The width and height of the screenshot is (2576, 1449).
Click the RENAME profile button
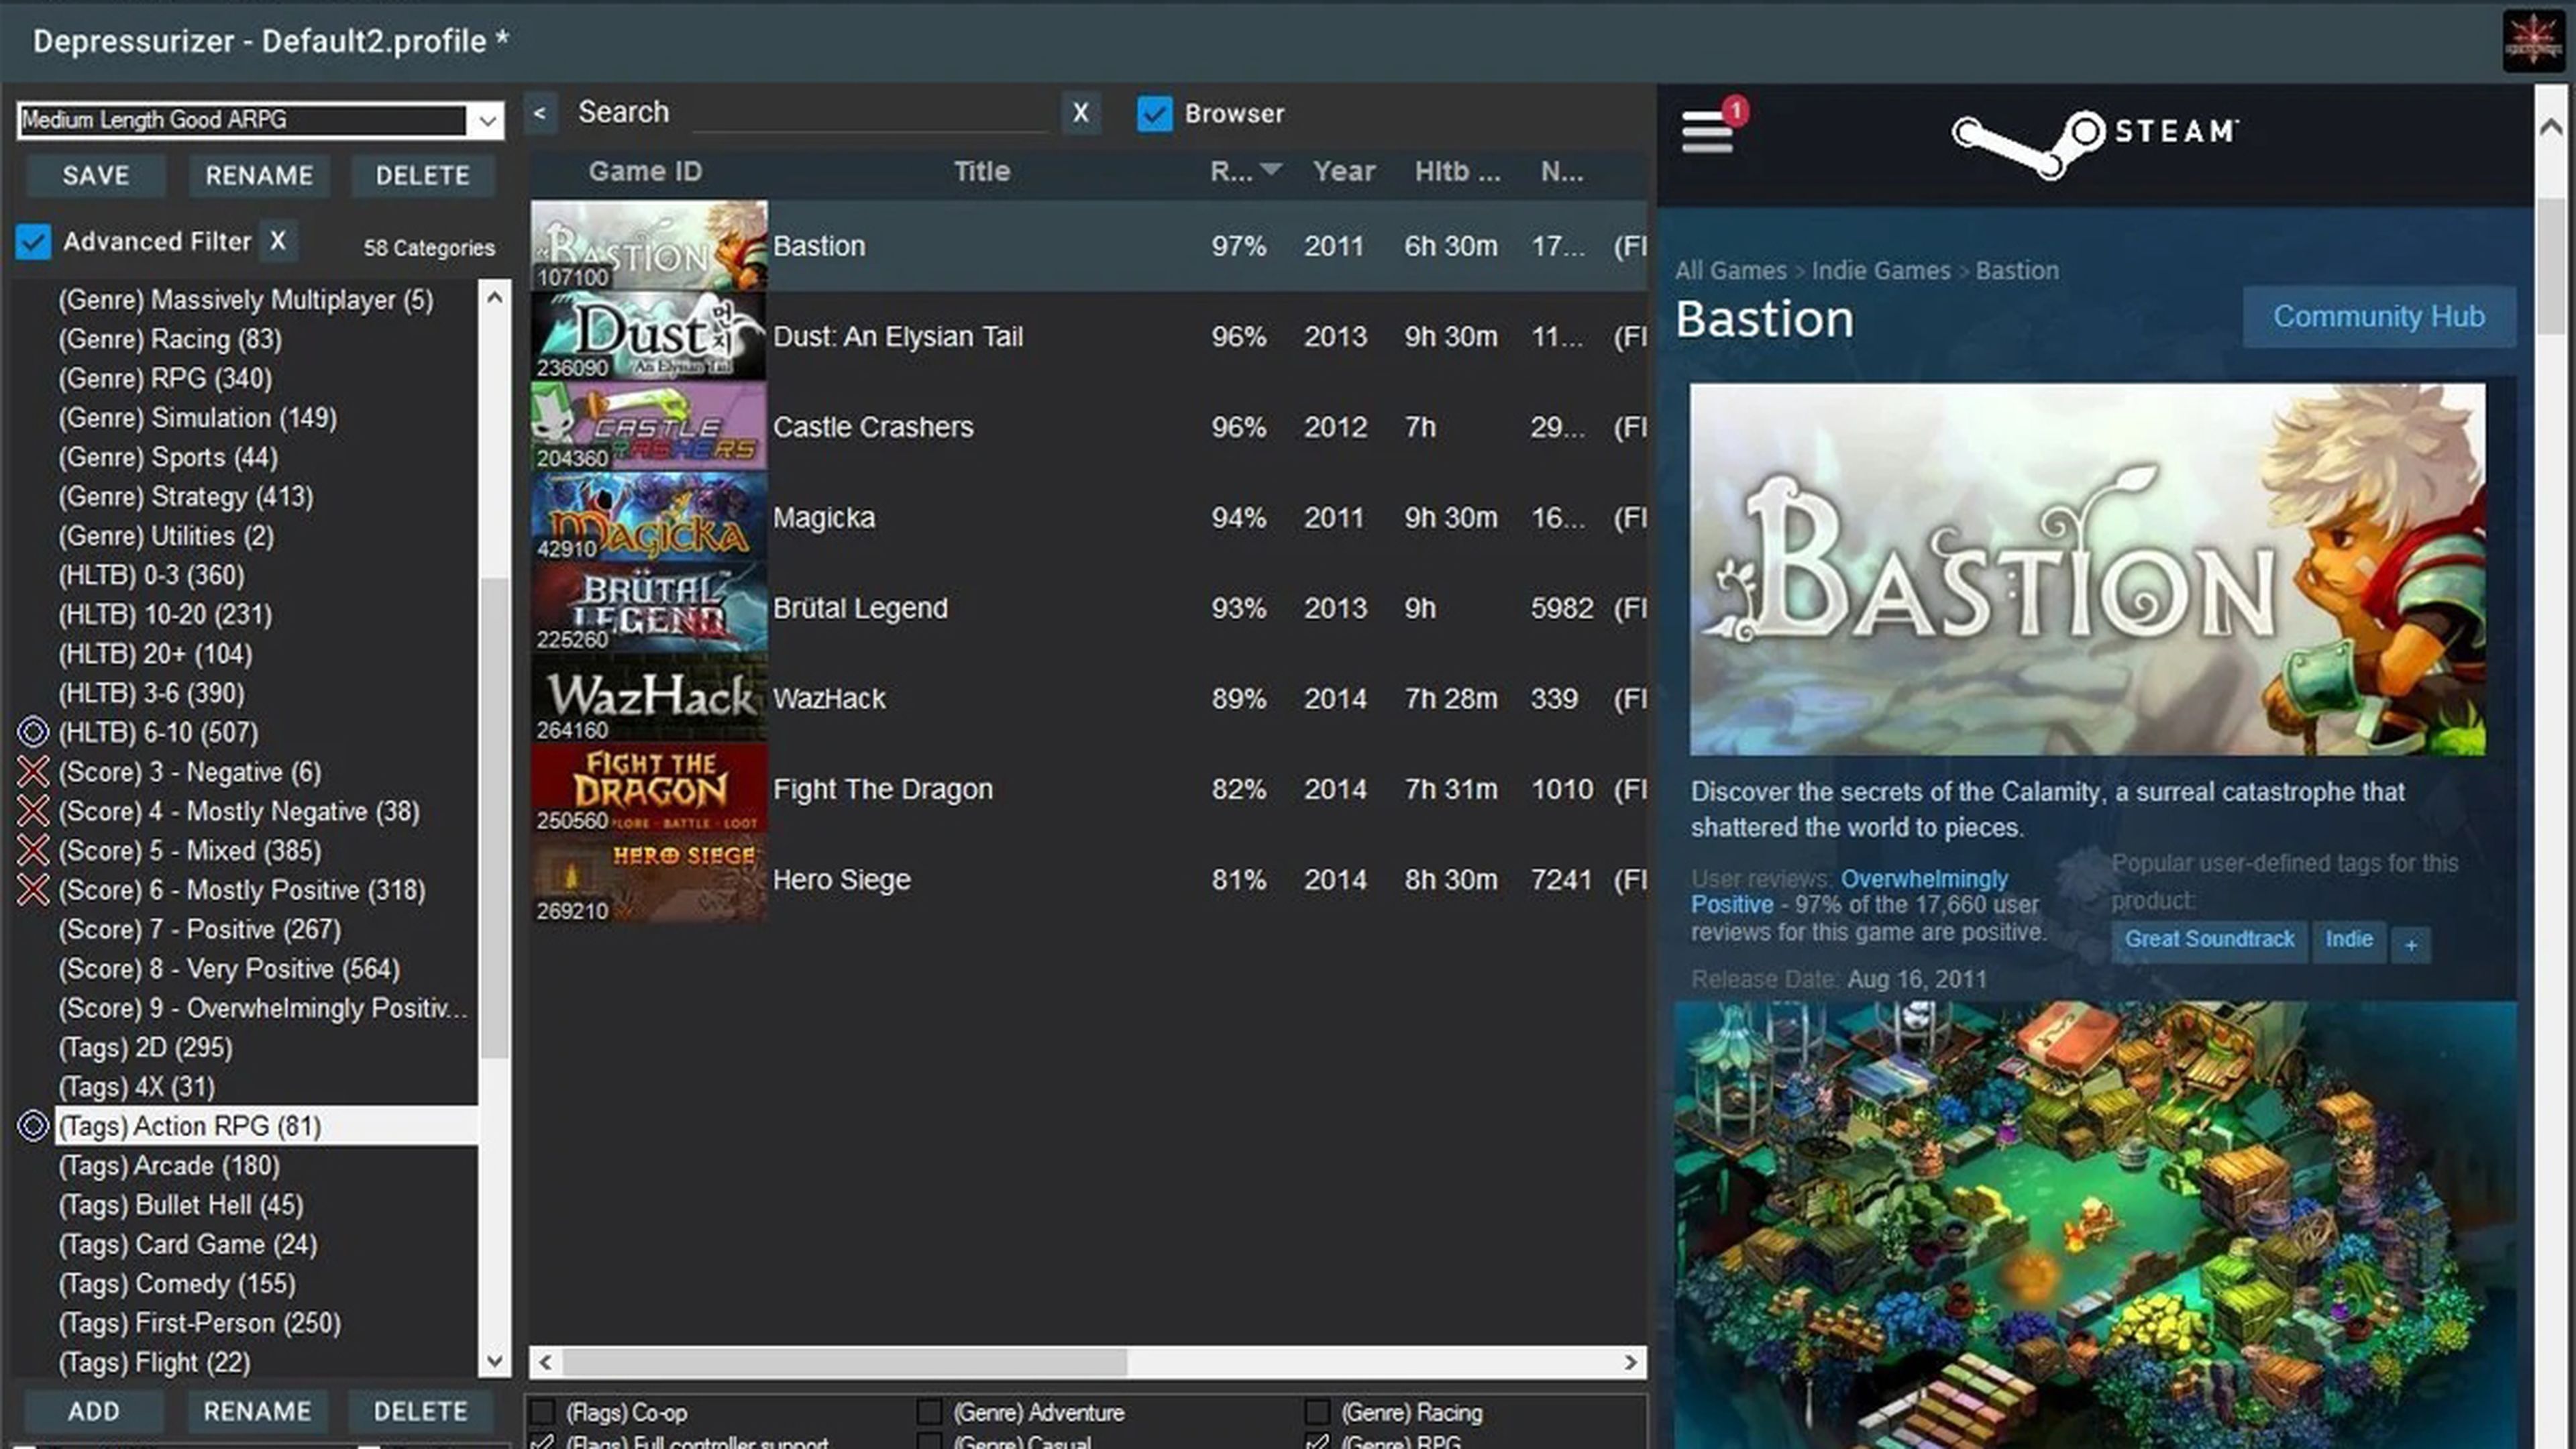258,173
